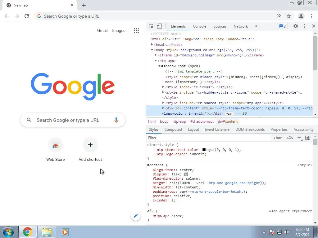Screen dimensions: 318x238
Task: Share this page icon in address bar
Action: pyautogui.click(x=279, y=16)
